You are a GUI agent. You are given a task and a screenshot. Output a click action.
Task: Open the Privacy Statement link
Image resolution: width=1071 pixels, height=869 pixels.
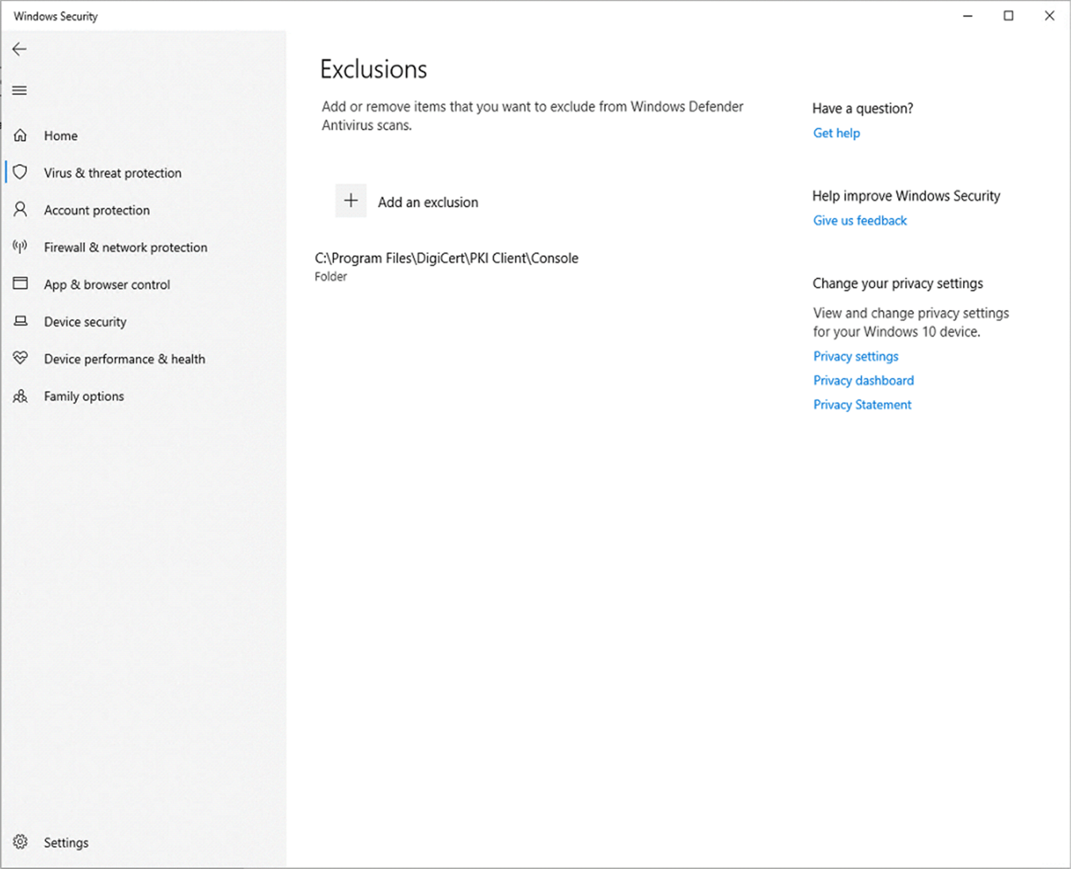click(x=862, y=404)
